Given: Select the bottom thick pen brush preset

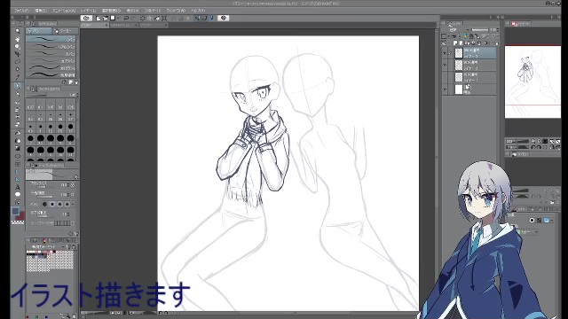Looking at the screenshot, I should [x=51, y=74].
